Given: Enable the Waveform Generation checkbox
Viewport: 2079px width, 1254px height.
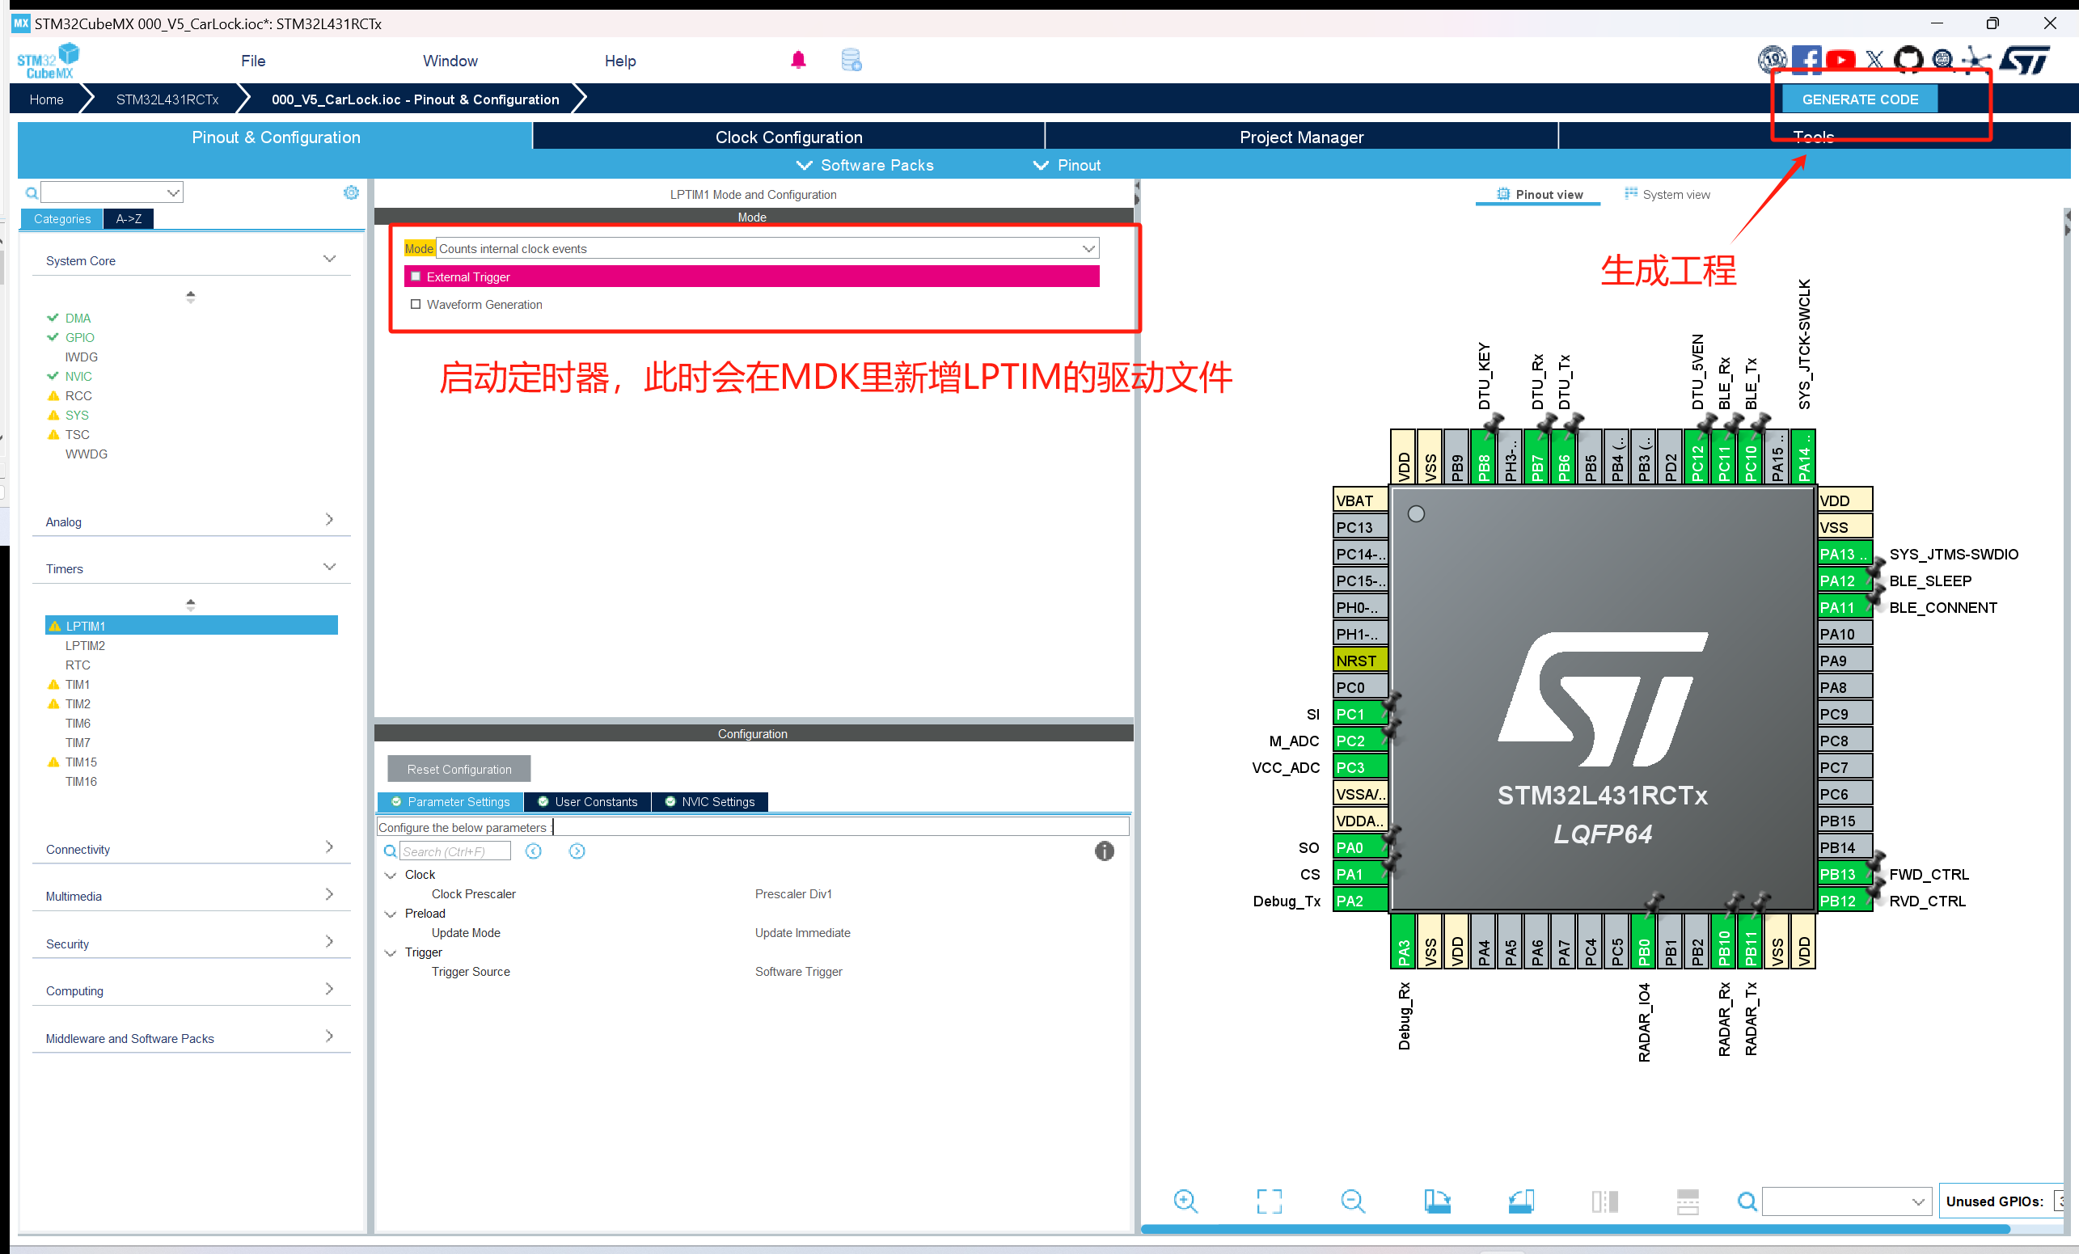Looking at the screenshot, I should (415, 304).
